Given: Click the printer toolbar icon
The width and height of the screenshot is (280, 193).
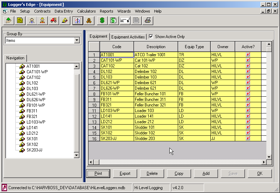Looking at the screenshot, I should click(148, 21).
